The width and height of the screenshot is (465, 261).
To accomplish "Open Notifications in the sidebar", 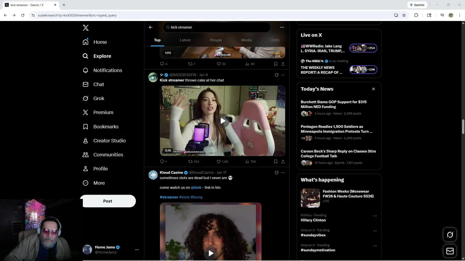I will pyautogui.click(x=102, y=70).
